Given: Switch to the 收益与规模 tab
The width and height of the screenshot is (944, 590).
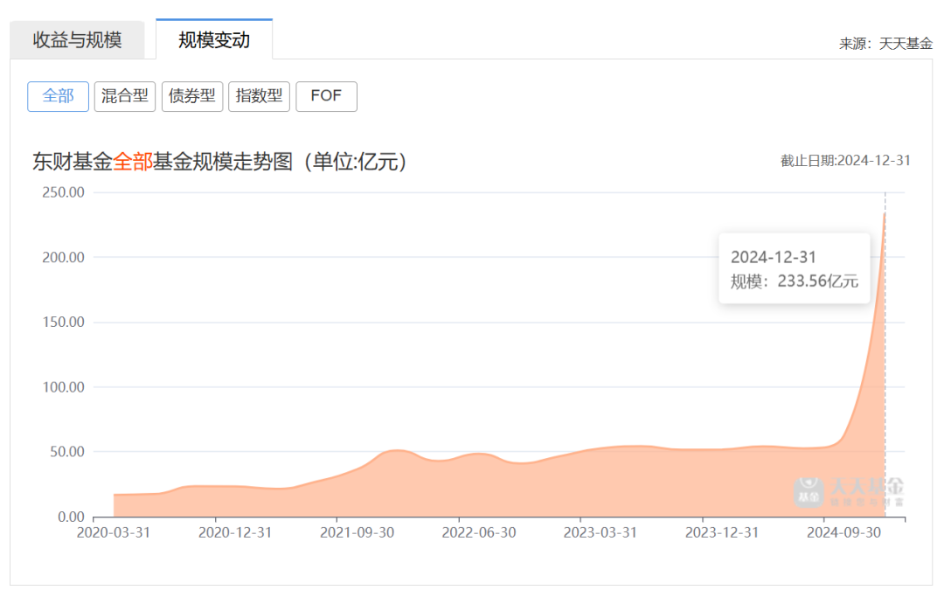Looking at the screenshot, I should (77, 40).
